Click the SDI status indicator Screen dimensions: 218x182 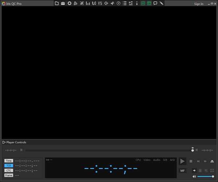click(x=165, y=160)
